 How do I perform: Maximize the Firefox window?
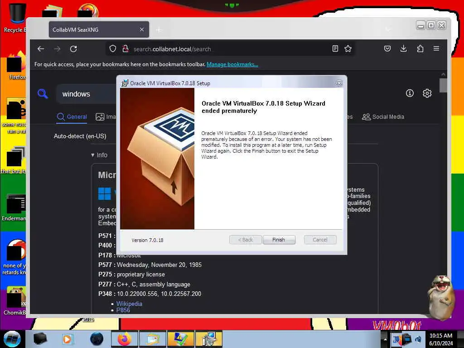pos(431,25)
